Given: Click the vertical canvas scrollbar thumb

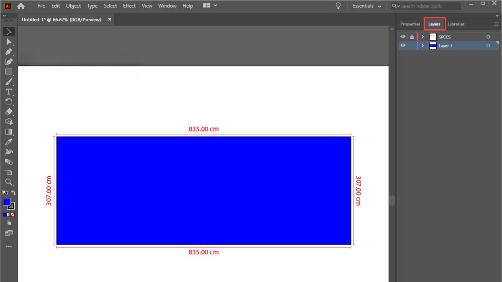Looking at the screenshot, I should coord(392,201).
